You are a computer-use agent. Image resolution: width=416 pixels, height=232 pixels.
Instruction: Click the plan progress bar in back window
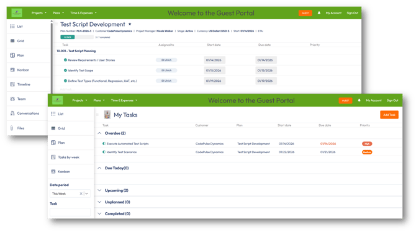coord(77,37)
